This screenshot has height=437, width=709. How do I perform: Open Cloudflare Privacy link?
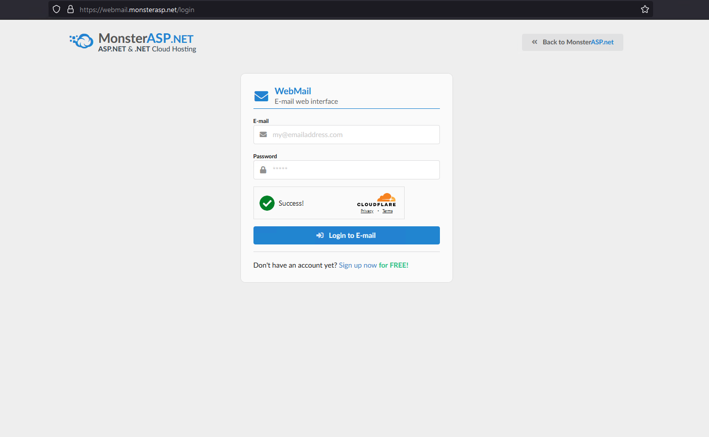(367, 211)
